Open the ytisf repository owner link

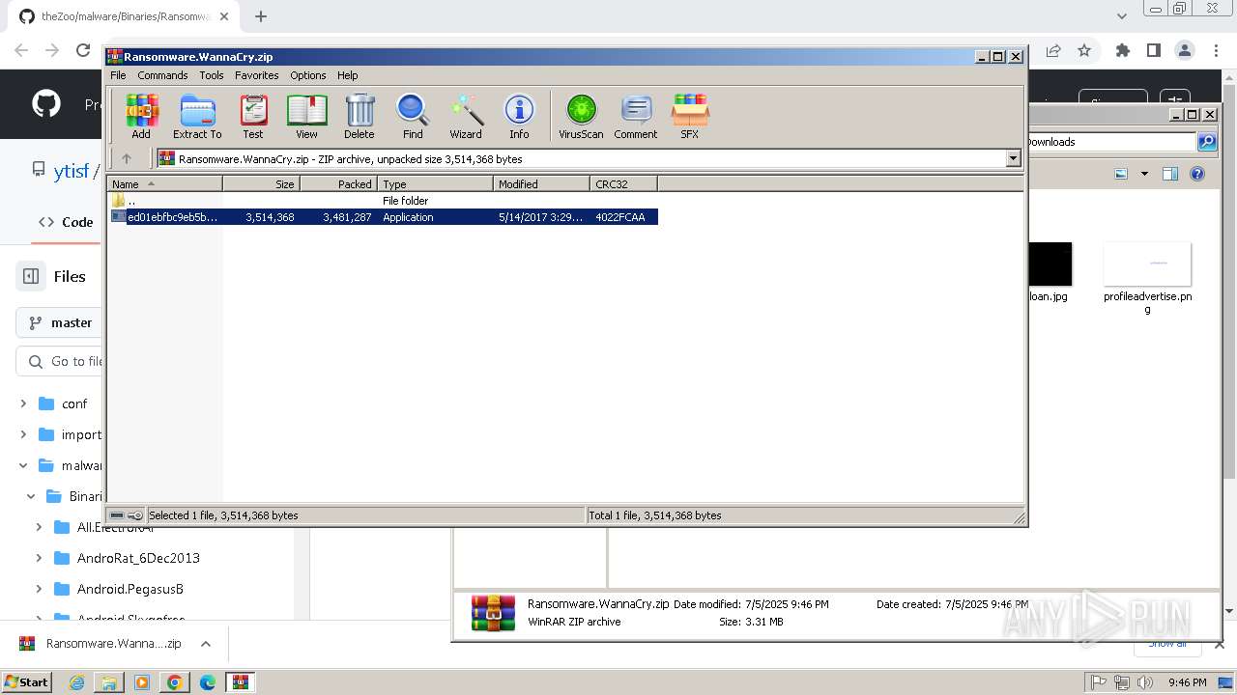71,171
